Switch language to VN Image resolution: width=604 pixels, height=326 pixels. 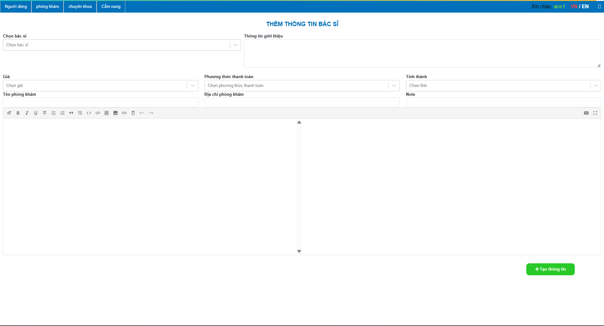click(x=574, y=6)
